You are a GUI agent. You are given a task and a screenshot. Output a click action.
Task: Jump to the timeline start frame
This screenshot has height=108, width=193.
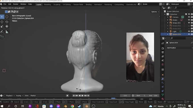point(74,96)
